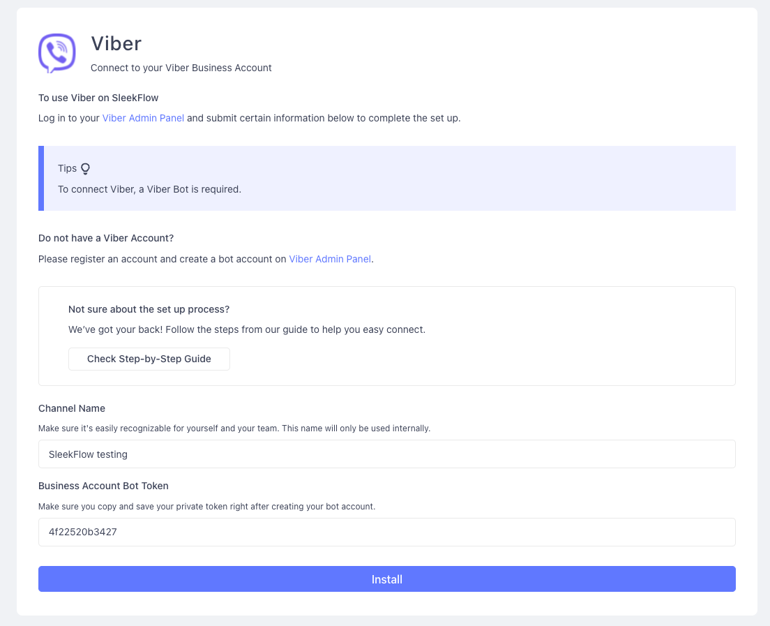770x626 pixels.
Task: Click the Viber page title
Action: click(x=116, y=43)
